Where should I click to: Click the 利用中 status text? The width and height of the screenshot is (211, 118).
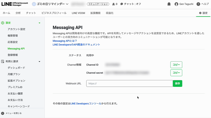coord(90,55)
